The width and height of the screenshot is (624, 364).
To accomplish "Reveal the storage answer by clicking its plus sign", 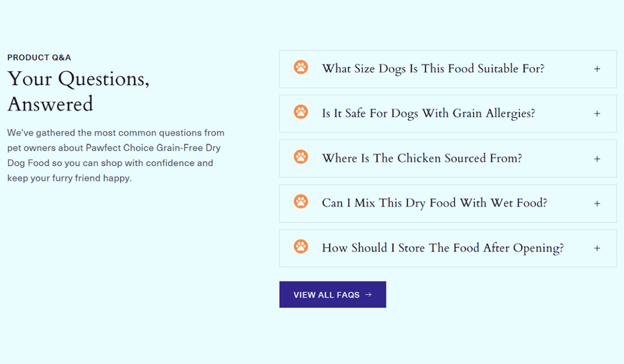I will 597,248.
